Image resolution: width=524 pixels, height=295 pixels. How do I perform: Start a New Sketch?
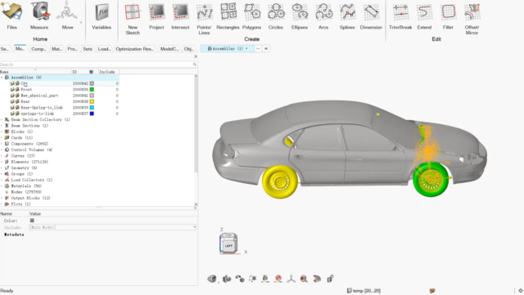(x=133, y=19)
